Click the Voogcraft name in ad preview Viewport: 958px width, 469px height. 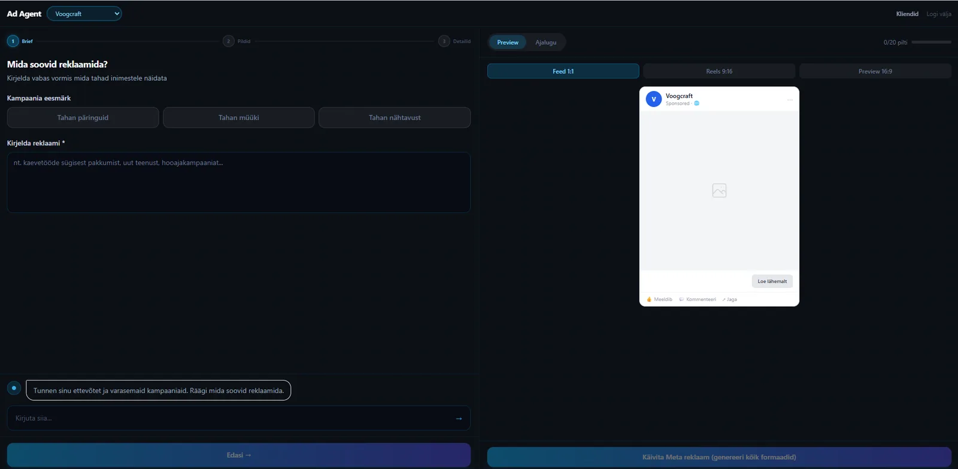point(679,96)
